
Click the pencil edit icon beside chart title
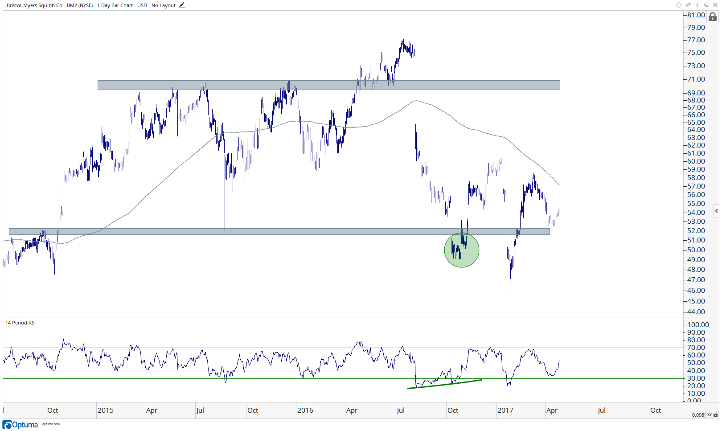(182, 5)
